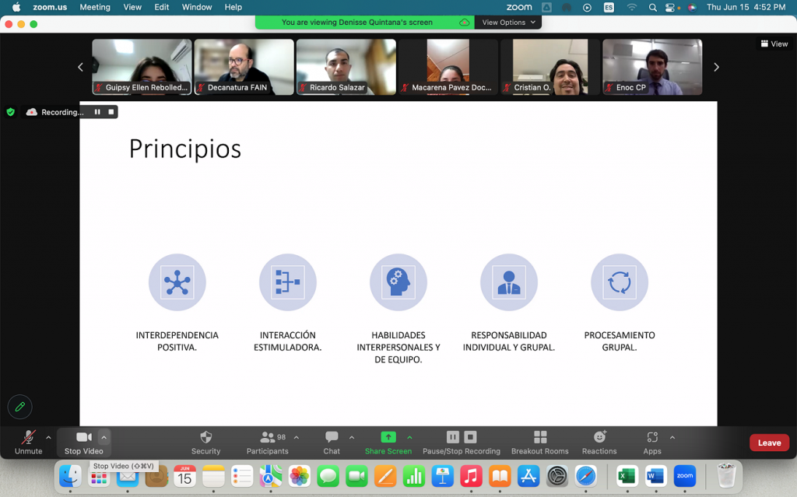This screenshot has width=797, height=497.
Task: Click the View button at top right
Action: 774,44
